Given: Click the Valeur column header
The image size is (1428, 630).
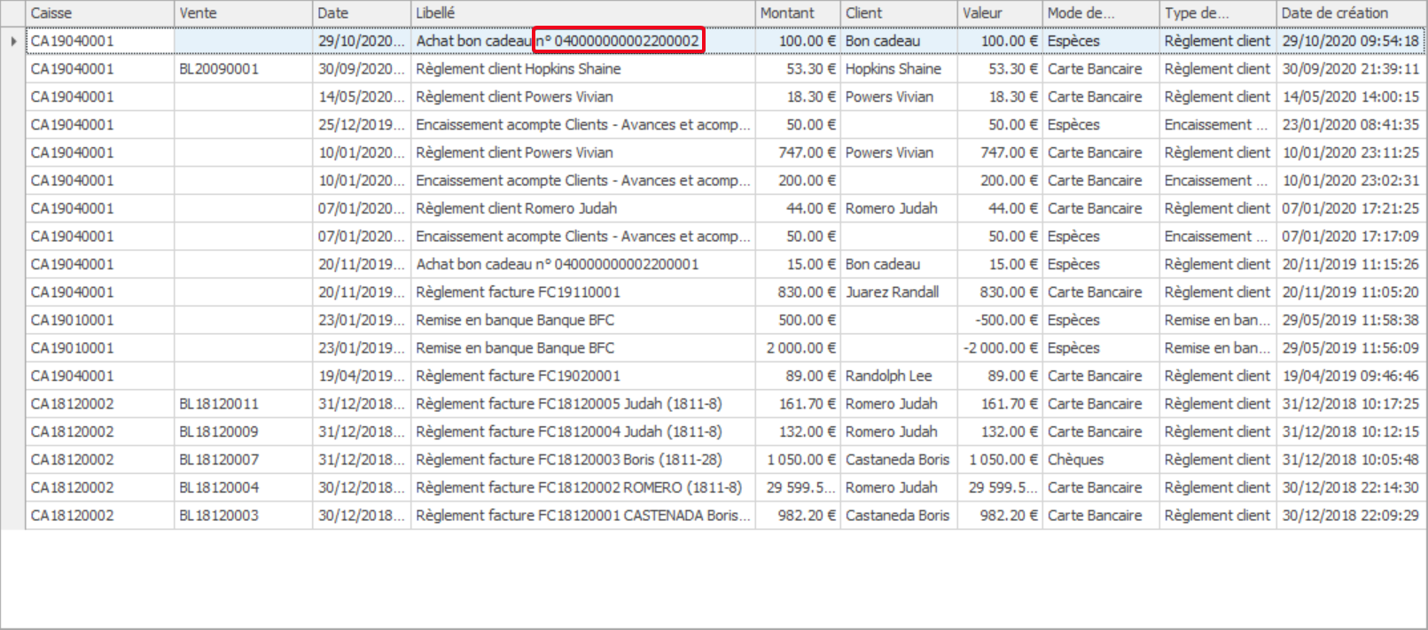Looking at the screenshot, I should [x=1000, y=13].
